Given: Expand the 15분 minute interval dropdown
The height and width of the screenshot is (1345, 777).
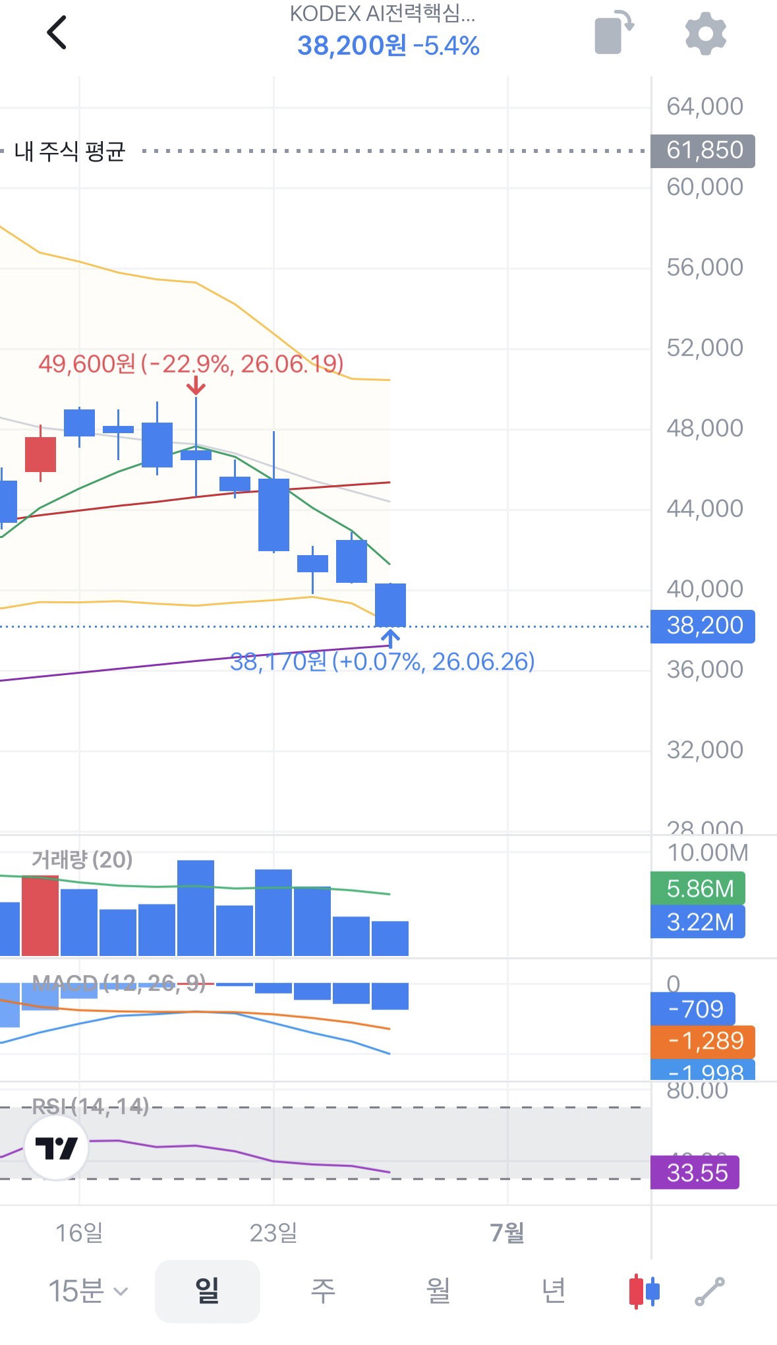Looking at the screenshot, I should [88, 1291].
